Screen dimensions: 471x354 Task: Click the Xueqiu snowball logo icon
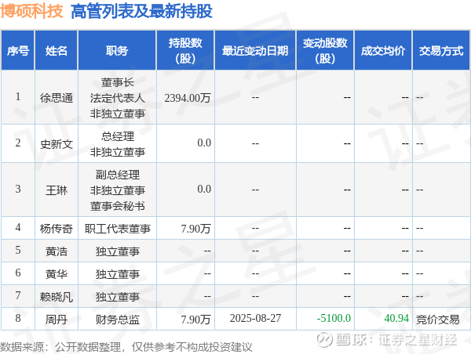point(325,339)
